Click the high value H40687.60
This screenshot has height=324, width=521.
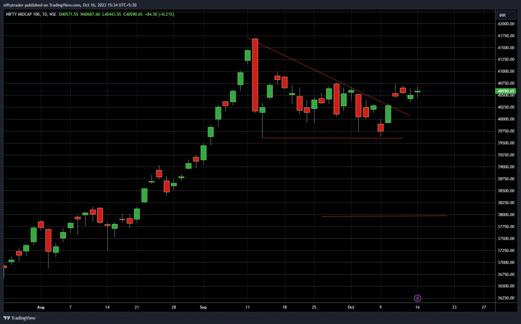(90, 14)
